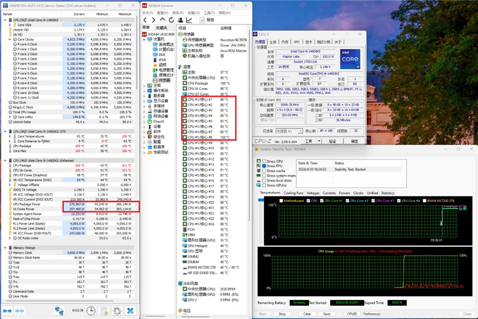Viewport: 478px width, 319px height.
Task: Select DMI item in AIDA64 tree
Action: pyautogui.click(x=159, y=55)
